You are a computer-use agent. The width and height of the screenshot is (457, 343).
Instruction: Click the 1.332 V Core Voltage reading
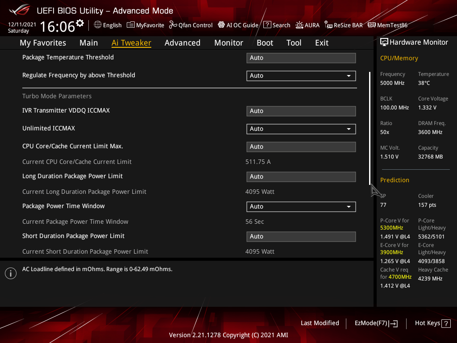click(x=427, y=108)
